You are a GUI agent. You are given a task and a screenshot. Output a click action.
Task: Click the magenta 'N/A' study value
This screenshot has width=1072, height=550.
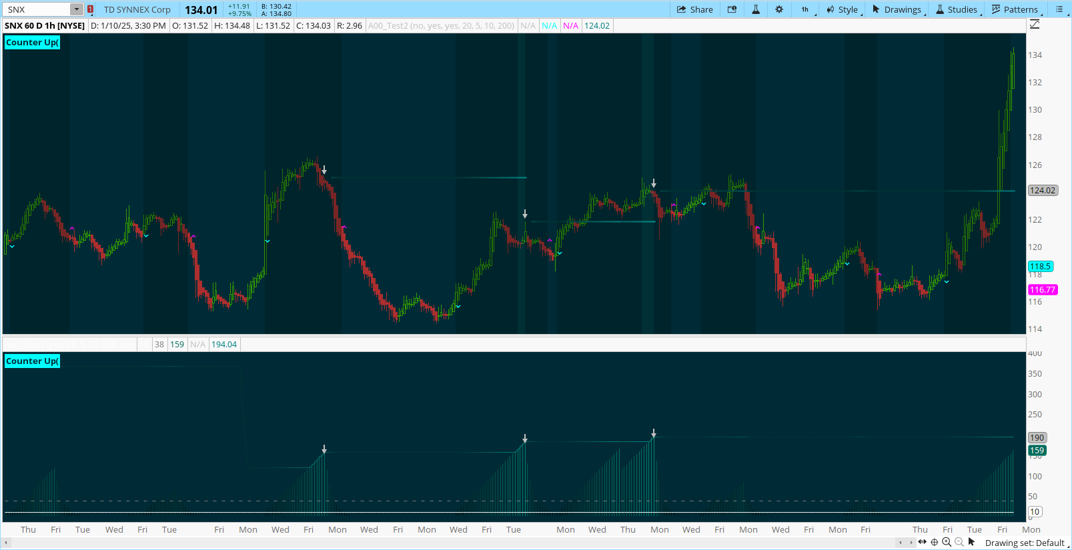[x=571, y=25]
